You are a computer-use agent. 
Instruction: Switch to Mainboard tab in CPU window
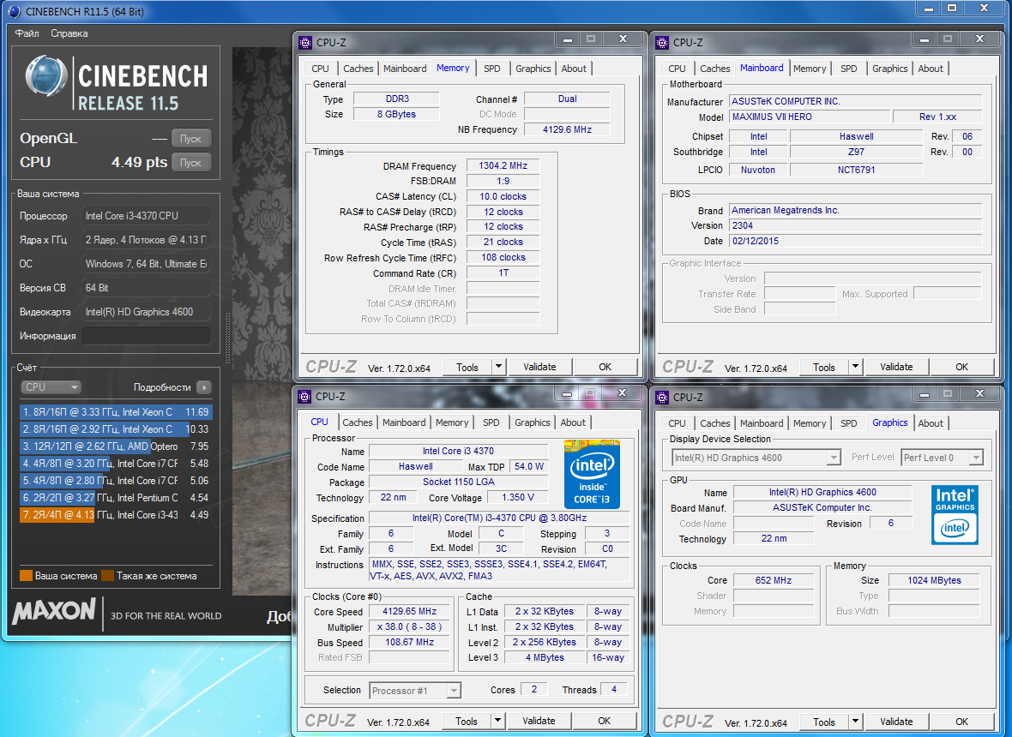[x=404, y=422]
